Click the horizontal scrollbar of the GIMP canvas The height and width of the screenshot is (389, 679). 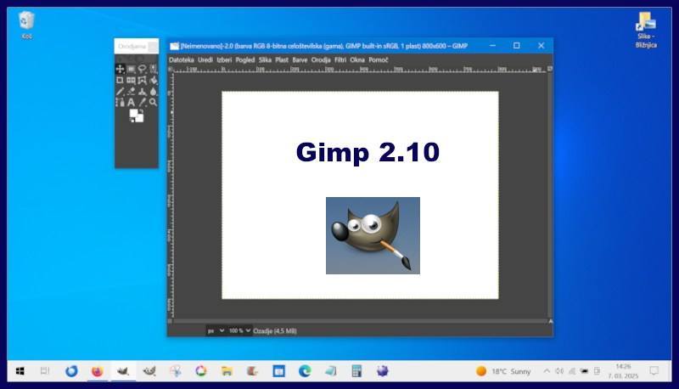pos(360,321)
